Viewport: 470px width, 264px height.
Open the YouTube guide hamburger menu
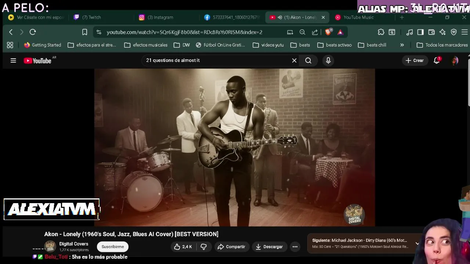tap(13, 60)
